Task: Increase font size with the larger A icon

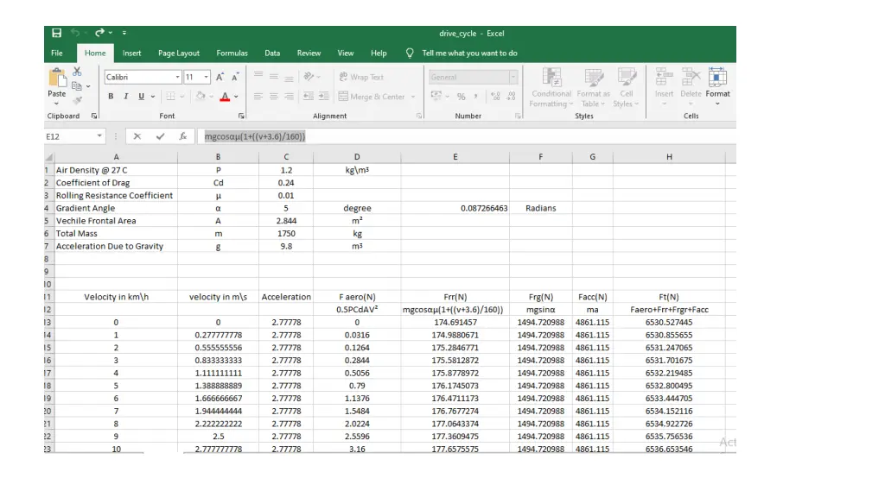Action: [x=220, y=77]
